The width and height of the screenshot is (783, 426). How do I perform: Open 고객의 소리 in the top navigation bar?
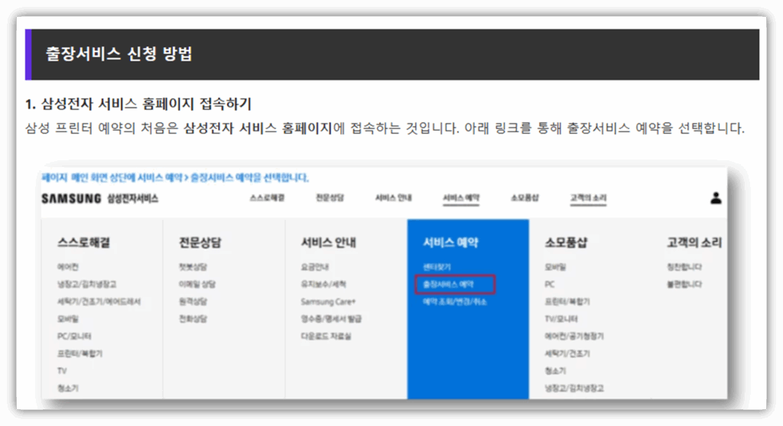click(588, 198)
